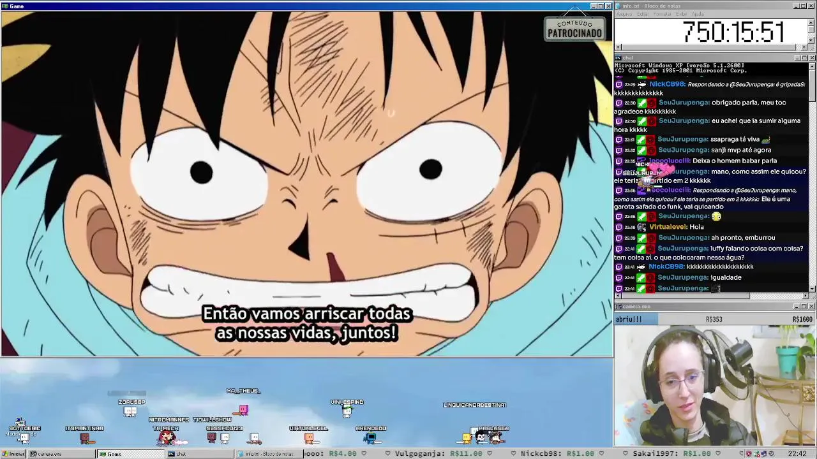Click the emoji in SeuJurupenga's 22:36 message
This screenshot has width=817, height=459.
(716, 217)
